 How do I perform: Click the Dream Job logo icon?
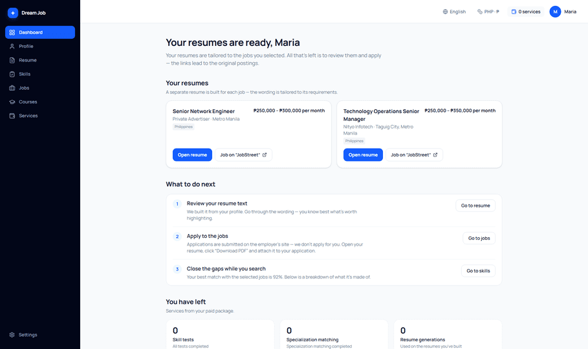(13, 13)
